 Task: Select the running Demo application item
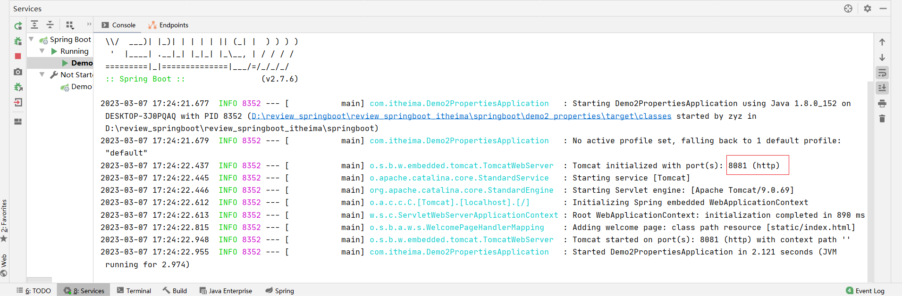81,63
